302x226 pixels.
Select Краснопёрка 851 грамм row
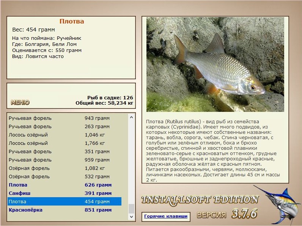[64, 210]
